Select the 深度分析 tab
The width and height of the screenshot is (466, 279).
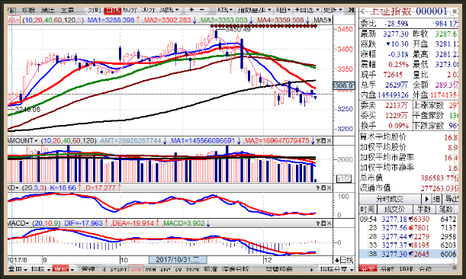coord(235,269)
